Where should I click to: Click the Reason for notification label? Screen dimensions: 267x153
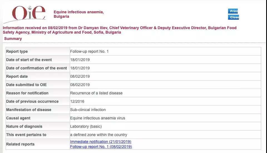coord(27,93)
